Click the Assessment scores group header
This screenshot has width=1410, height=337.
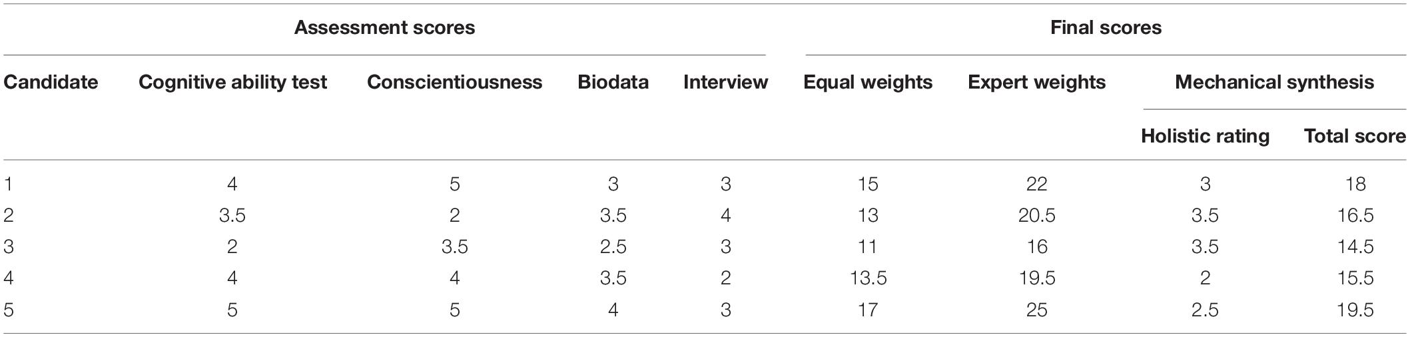(x=384, y=28)
